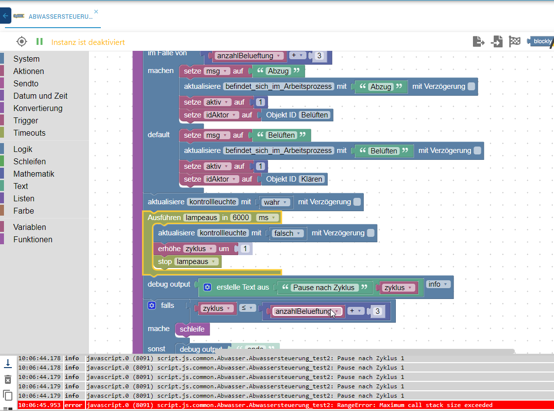Edit the Pause nach Zyklus text field
The height and width of the screenshot is (411, 554).
click(x=324, y=288)
